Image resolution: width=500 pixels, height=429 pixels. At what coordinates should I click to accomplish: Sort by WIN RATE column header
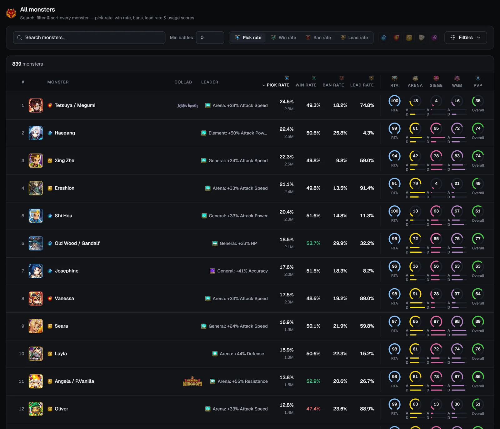click(x=306, y=85)
